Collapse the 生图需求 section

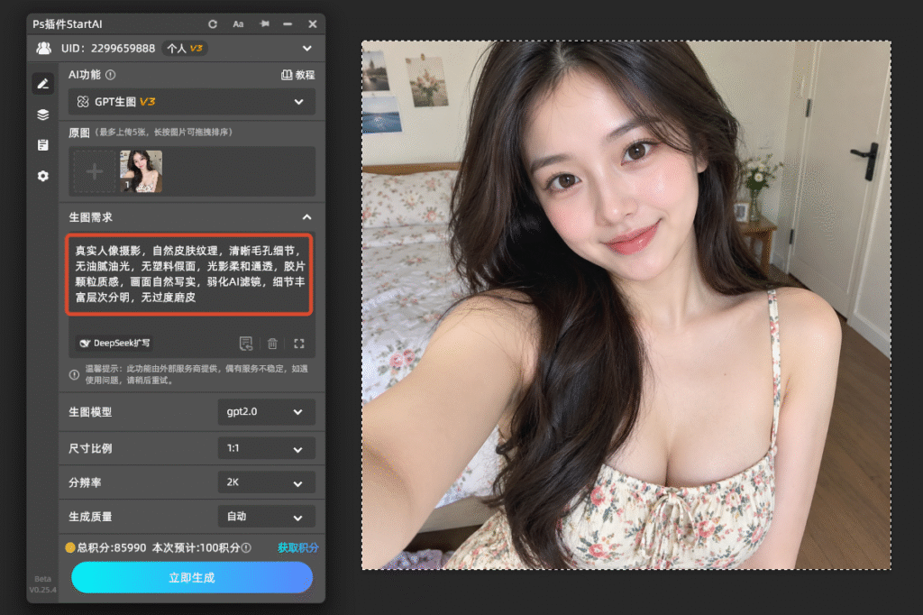coord(306,217)
